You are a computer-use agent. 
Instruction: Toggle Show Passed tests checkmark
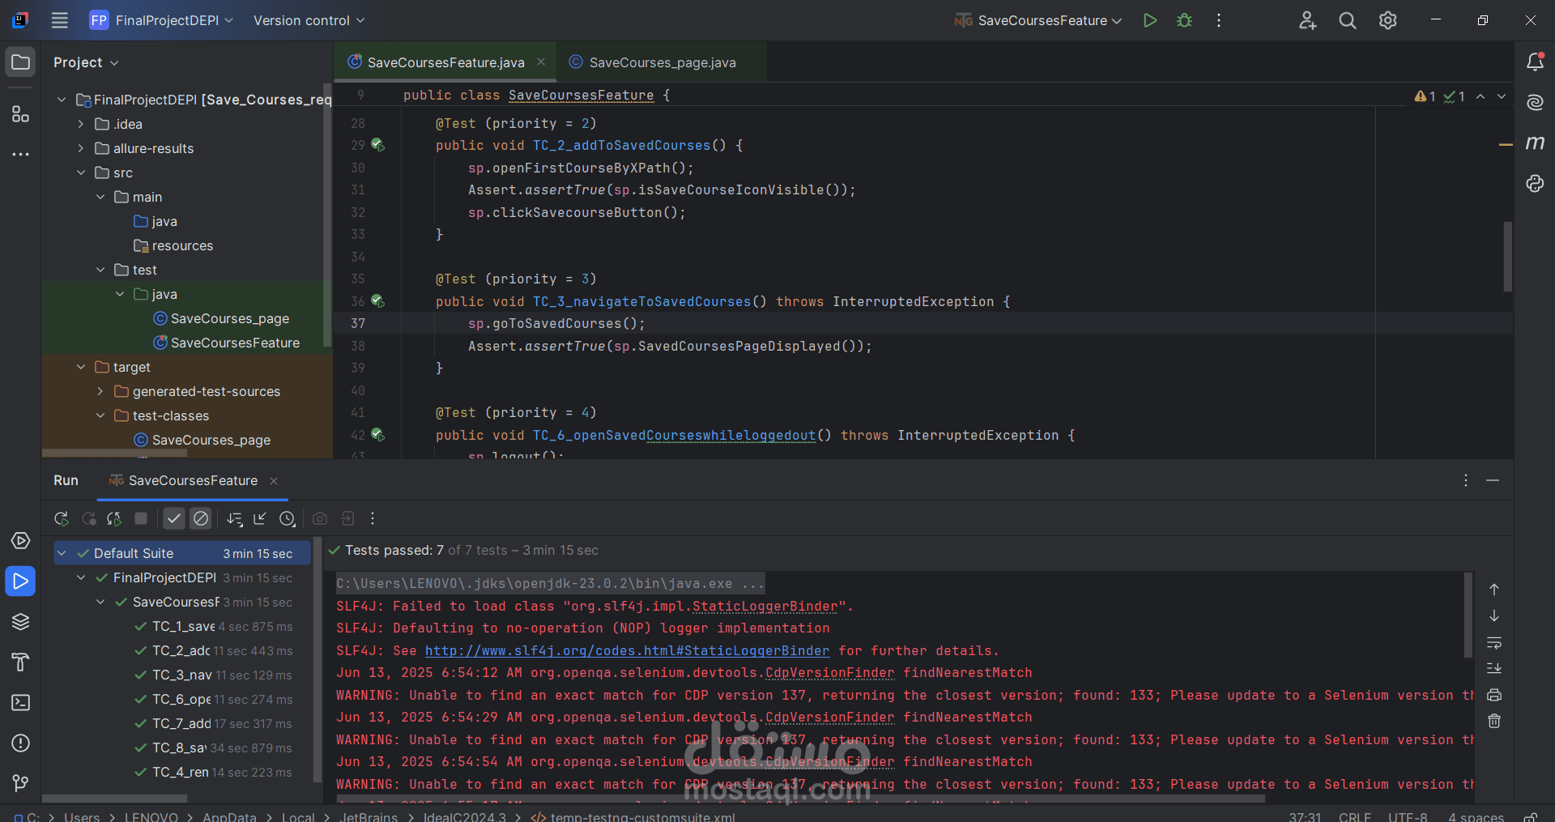coord(174,518)
